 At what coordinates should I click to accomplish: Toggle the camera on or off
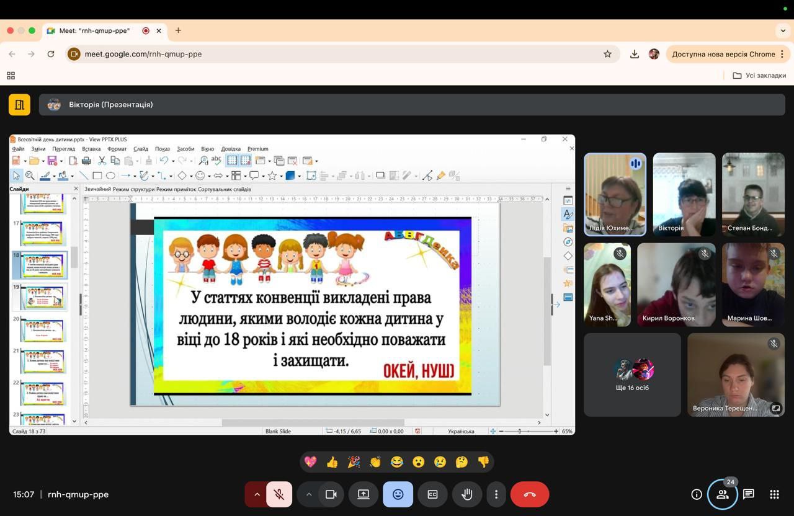click(x=331, y=494)
